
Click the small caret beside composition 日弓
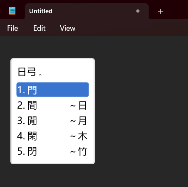[x=40, y=75]
